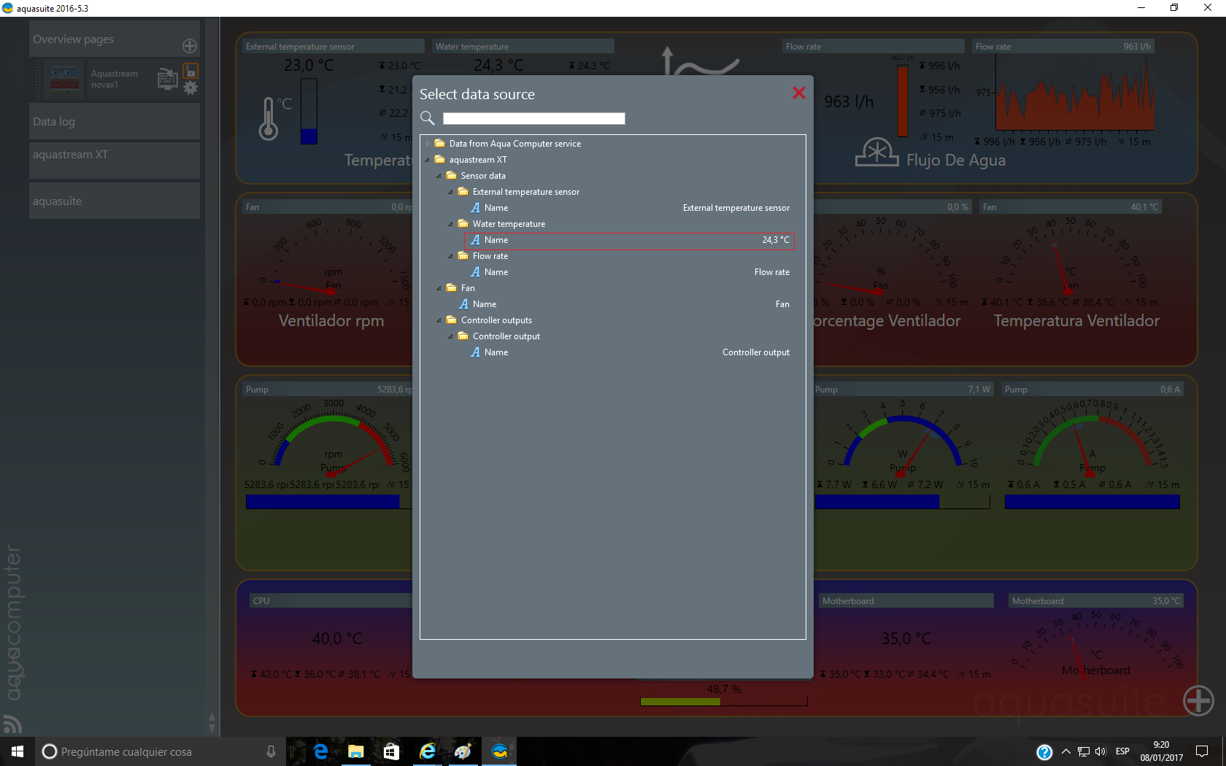Select Data from Aqua Computer service folder icon
1226x766 pixels.
pos(439,143)
